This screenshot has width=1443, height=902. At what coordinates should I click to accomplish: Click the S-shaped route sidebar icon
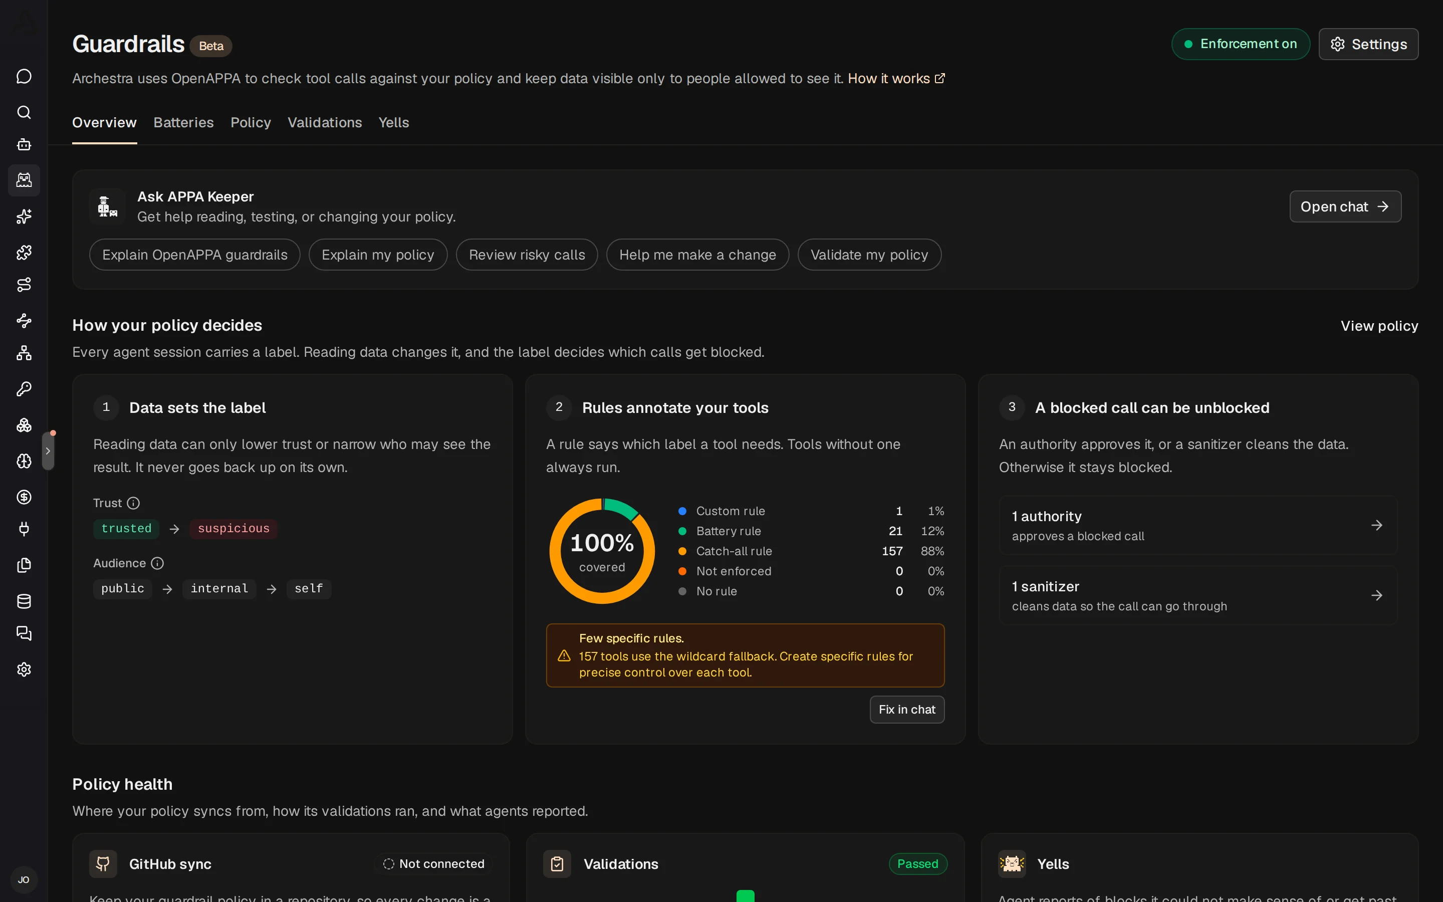pos(24,285)
